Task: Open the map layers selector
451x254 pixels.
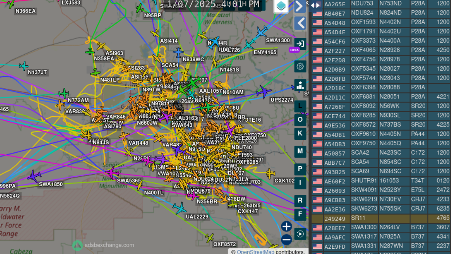Action: (x=281, y=6)
